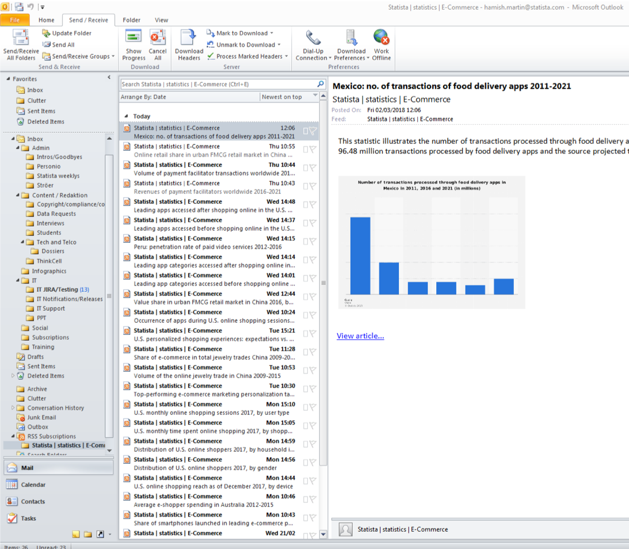The height and width of the screenshot is (549, 629).
Task: Flag the Mexico food delivery message
Action: (313, 131)
